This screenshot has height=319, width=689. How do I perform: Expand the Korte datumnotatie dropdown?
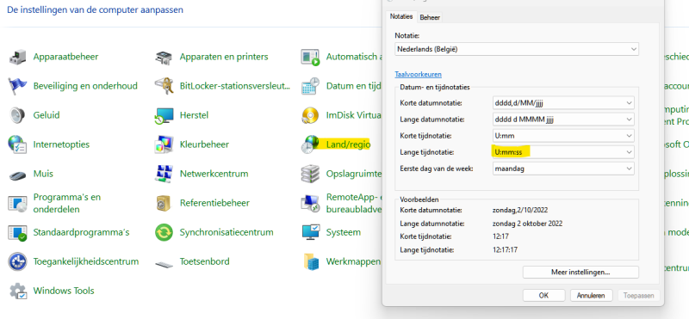(564, 103)
